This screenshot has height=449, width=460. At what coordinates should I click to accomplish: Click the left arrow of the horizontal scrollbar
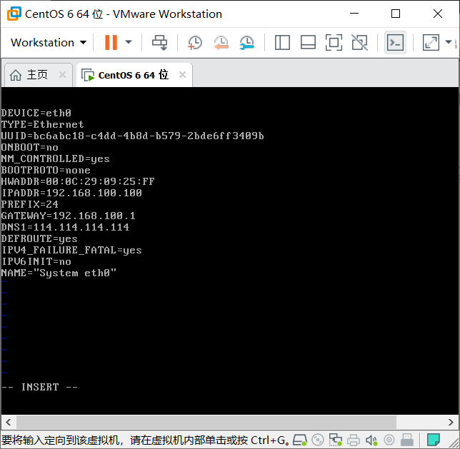click(9, 423)
